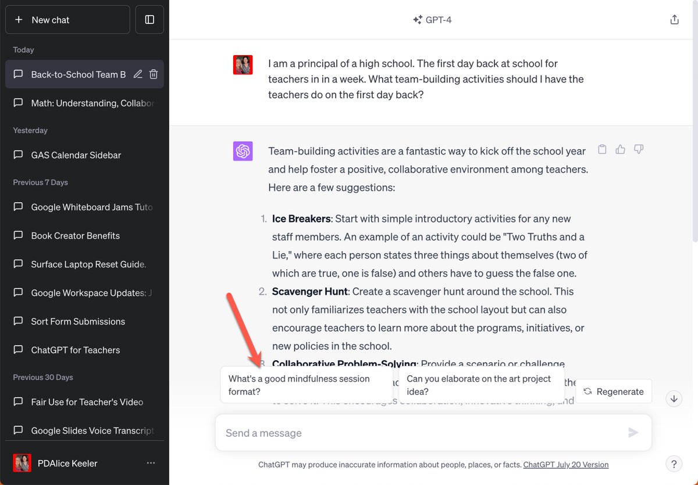698x485 pixels.
Task: Click the ChatGPT logo avatar on the response
Action: click(243, 151)
